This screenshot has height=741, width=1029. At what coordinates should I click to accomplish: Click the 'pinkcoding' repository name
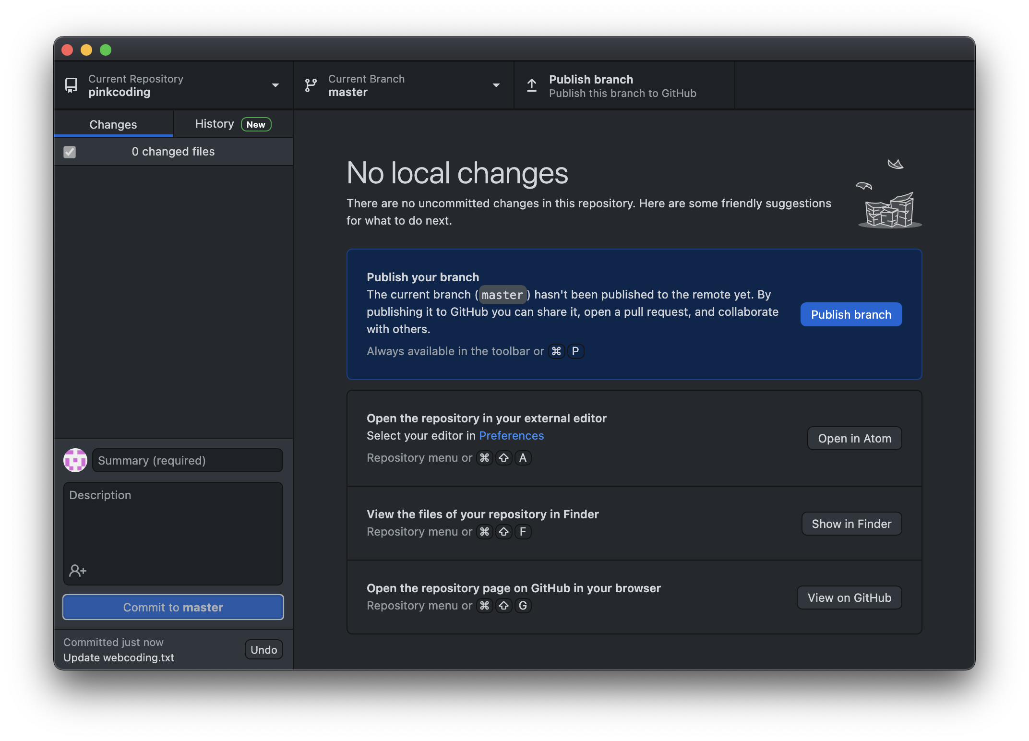tap(119, 92)
